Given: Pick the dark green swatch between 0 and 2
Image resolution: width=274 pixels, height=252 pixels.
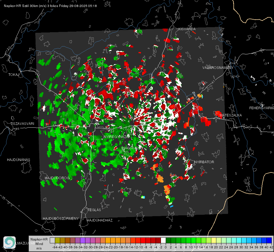Looking at the screenshot, I should (168, 240).
